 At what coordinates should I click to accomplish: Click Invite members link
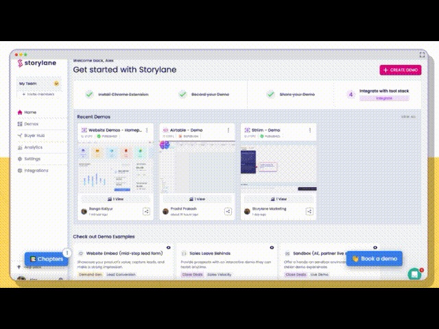[x=38, y=95]
